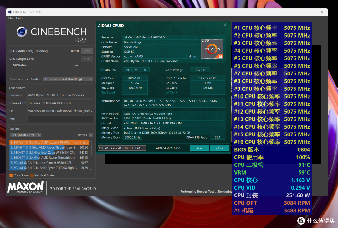Select ranking row 16C/32T Threadripper 16315
The height and width of the screenshot is (228, 338).
pos(49,158)
